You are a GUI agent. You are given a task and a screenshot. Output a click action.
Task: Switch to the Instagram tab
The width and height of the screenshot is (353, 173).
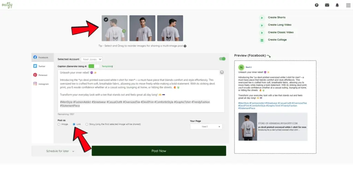tap(42, 84)
